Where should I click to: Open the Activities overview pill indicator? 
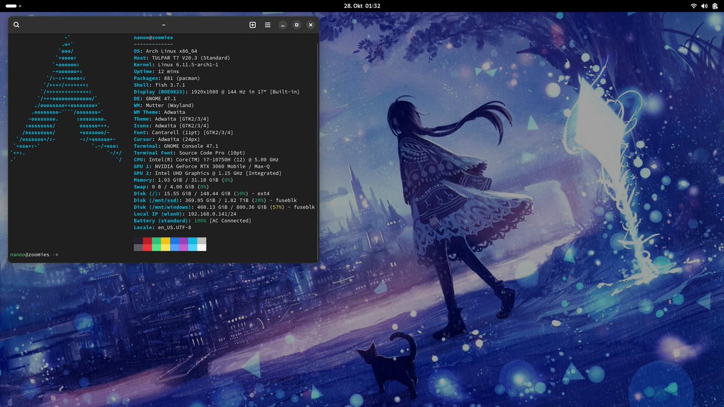[x=14, y=5]
